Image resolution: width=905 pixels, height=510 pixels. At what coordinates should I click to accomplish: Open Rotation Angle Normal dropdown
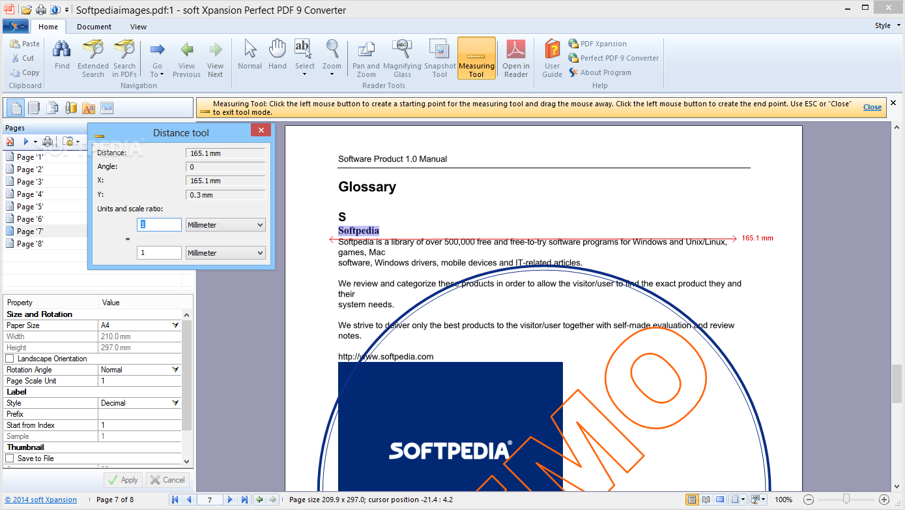175,370
